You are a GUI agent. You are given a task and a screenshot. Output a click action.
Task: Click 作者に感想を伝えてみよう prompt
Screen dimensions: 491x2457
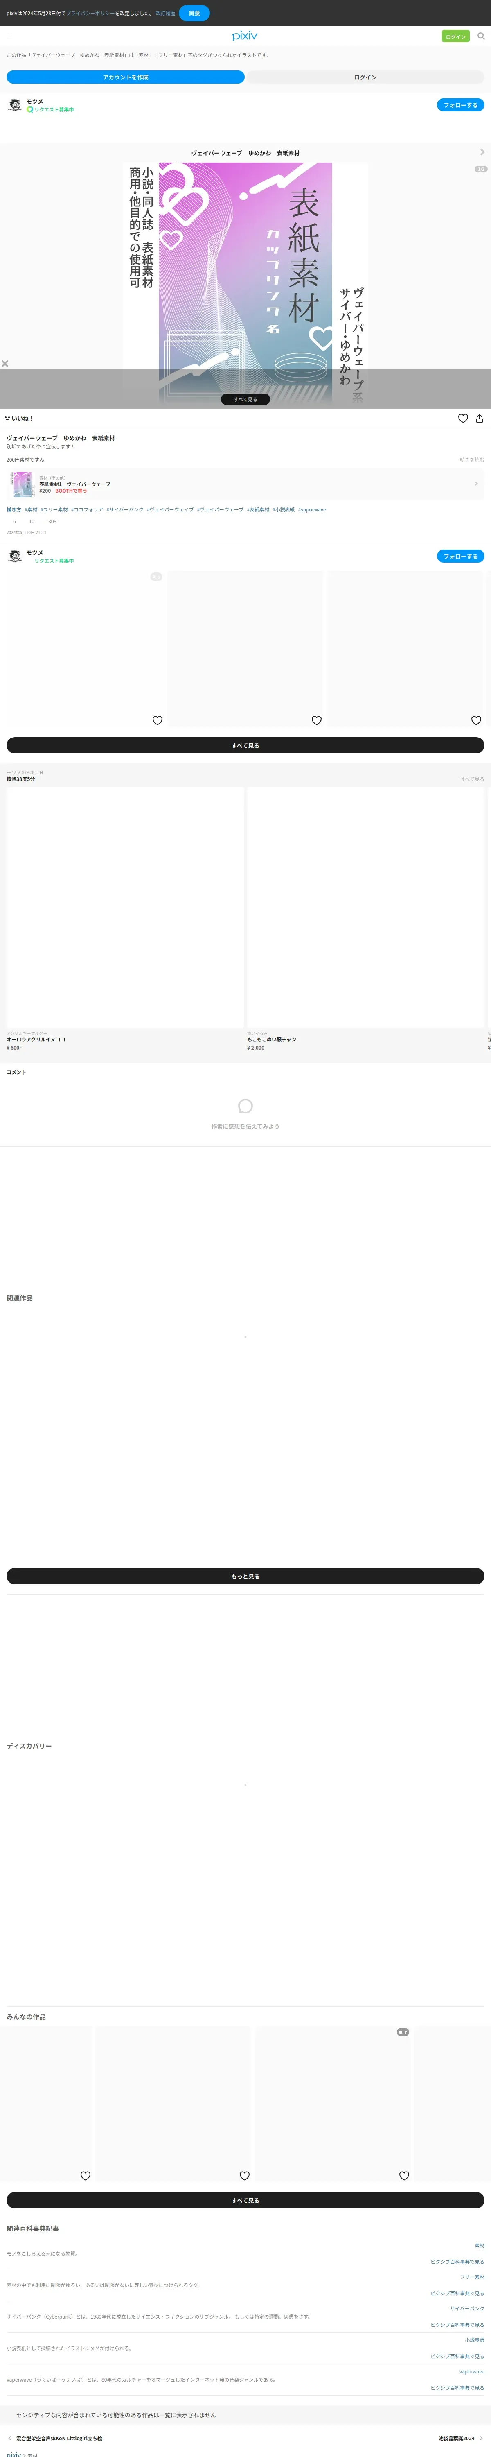tap(245, 1127)
